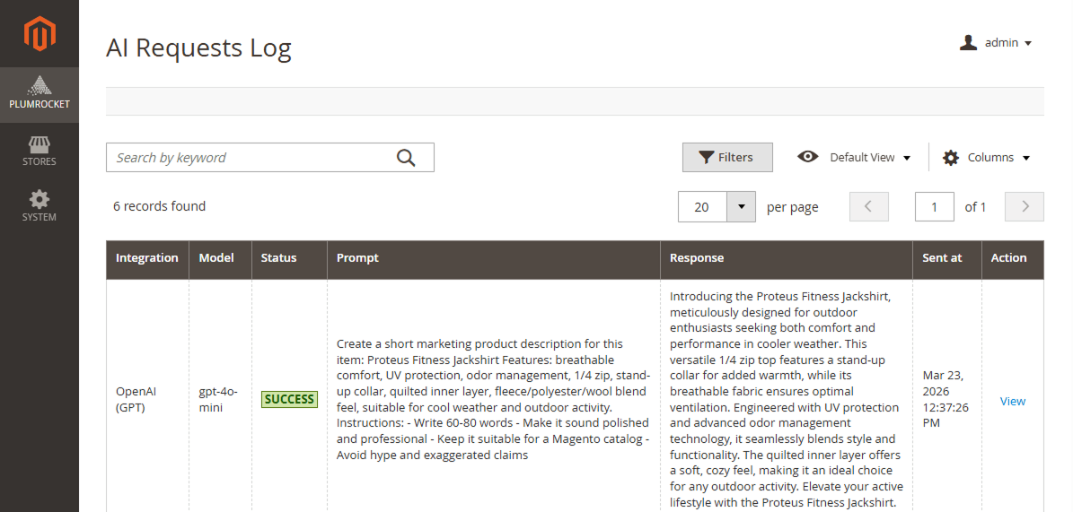This screenshot has height=512, width=1073.
Task: View the Proteus Fitness Jackshirt request
Action: pos(1012,401)
